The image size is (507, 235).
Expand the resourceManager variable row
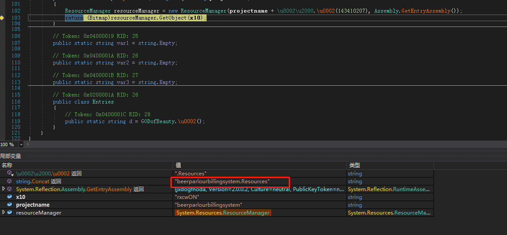pos(3,212)
